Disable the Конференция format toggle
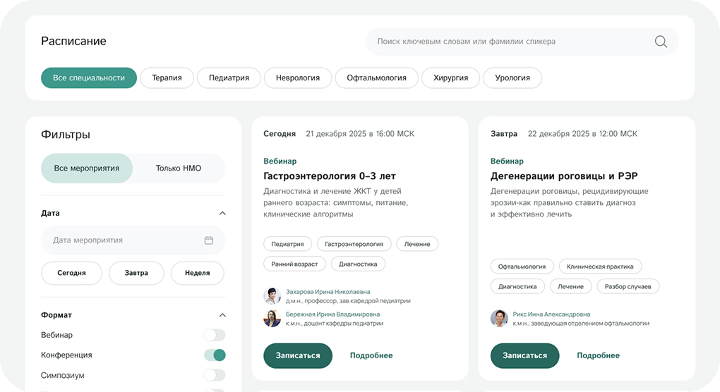 coord(215,355)
